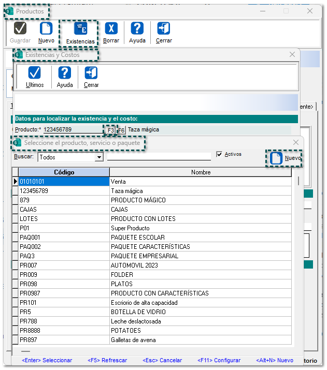This screenshot has width=327, height=370.
Task: Click the Nombre column header
Action: [200, 172]
